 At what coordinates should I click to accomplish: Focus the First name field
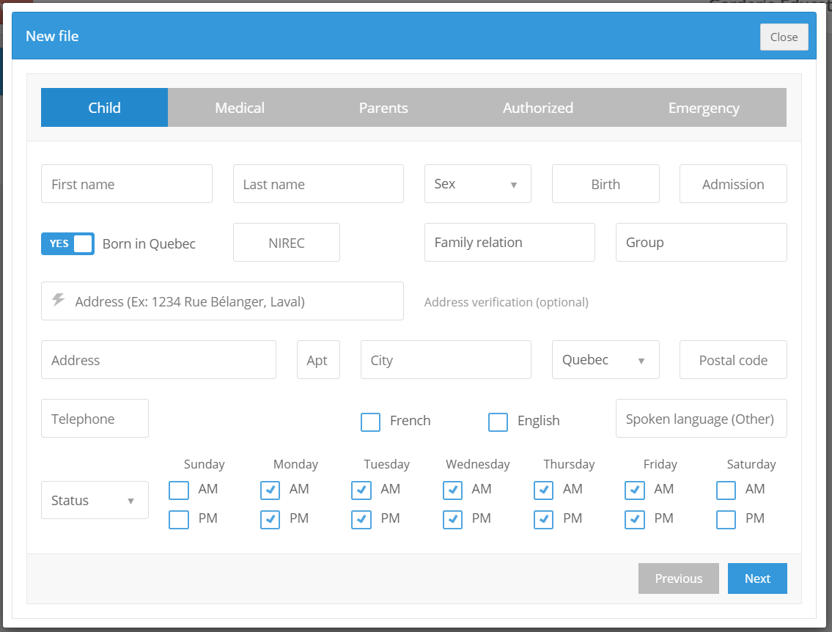(x=127, y=183)
